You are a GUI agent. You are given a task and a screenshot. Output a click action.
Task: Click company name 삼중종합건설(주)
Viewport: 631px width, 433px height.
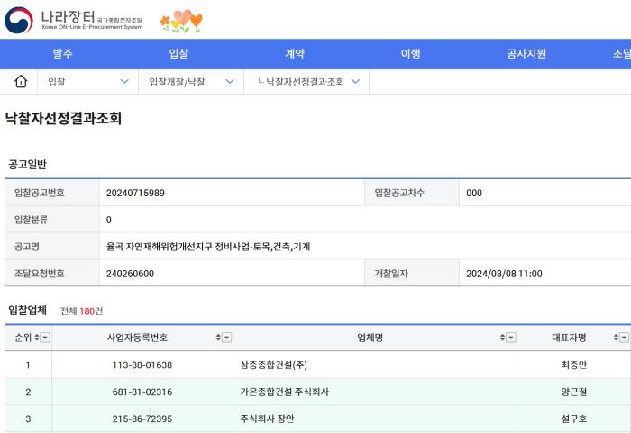point(269,365)
